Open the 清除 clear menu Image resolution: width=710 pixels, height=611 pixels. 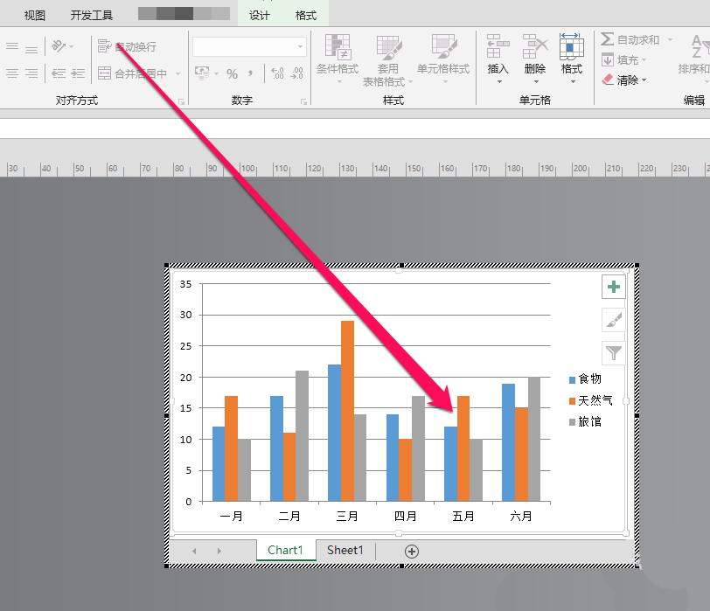click(624, 80)
